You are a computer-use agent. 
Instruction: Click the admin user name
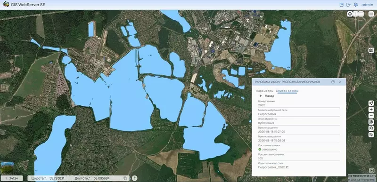coord(368,5)
